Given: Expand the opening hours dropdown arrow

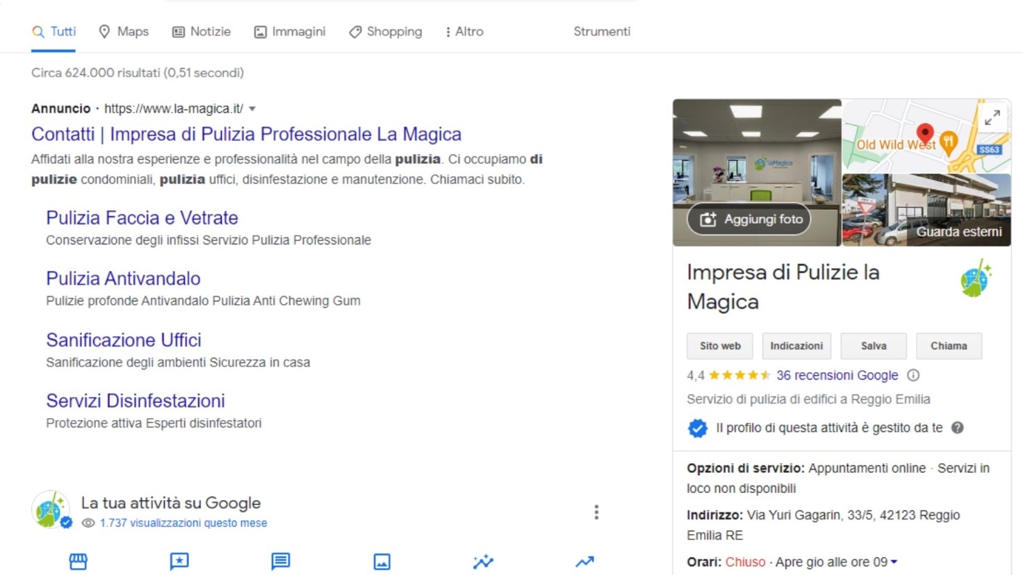Looking at the screenshot, I should (x=894, y=562).
